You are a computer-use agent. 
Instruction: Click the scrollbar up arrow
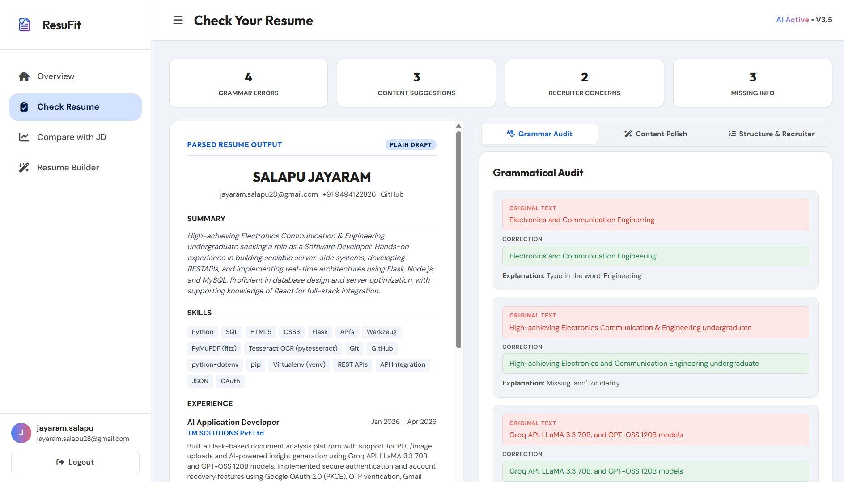(458, 126)
